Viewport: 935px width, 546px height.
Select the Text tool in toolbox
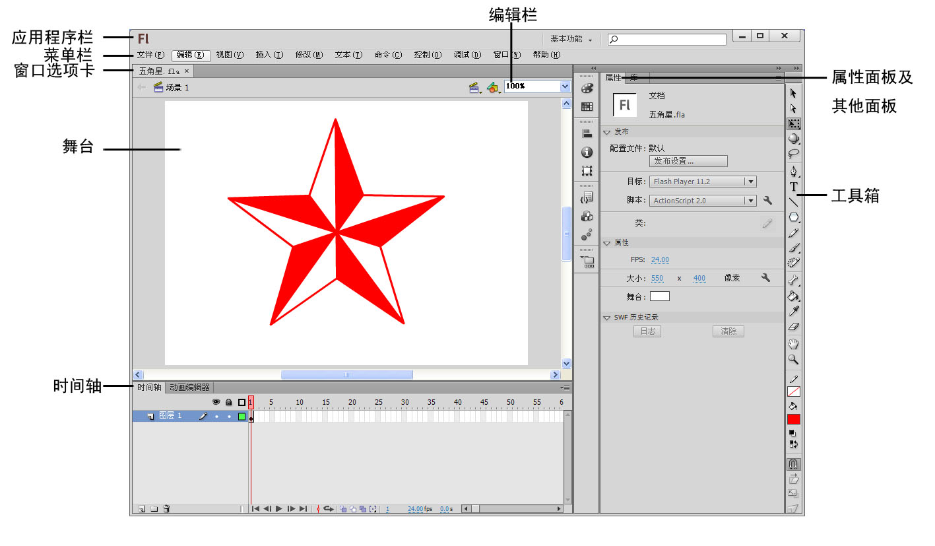point(793,187)
